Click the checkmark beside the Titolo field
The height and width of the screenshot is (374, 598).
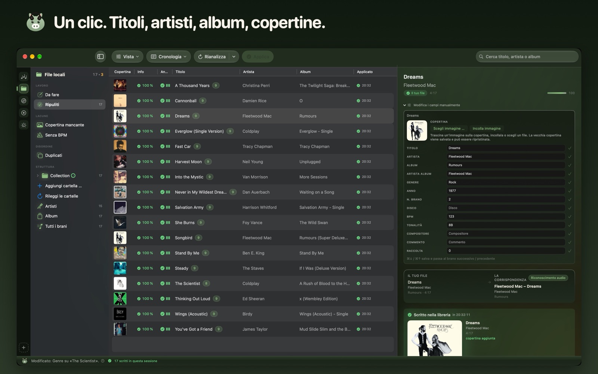pos(570,148)
